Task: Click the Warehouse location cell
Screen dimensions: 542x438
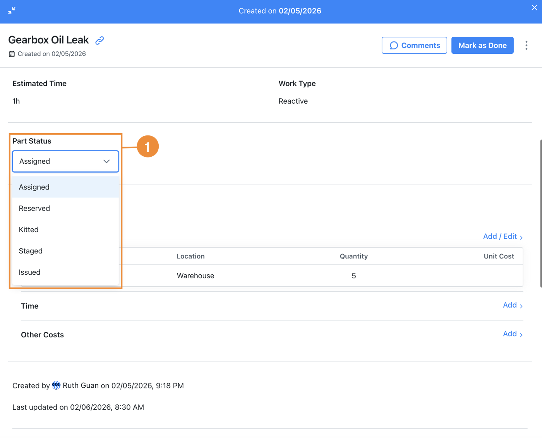Action: (196, 275)
